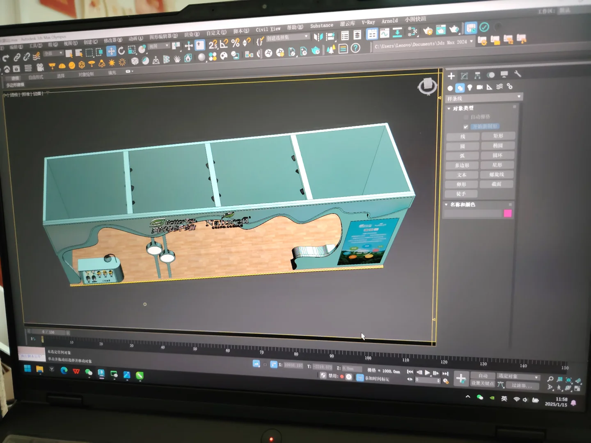This screenshot has height=443, width=591.
Task: Click the 圆 shape button
Action: 463,146
